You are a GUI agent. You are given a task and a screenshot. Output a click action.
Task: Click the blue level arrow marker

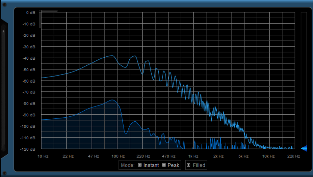[x=304, y=148]
